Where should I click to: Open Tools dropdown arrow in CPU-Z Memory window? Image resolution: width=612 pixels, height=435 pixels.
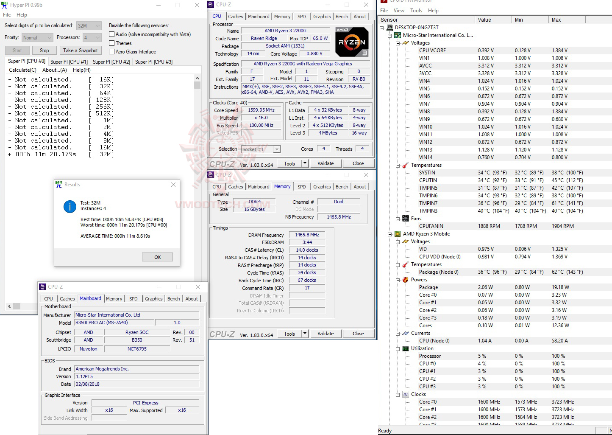click(x=305, y=334)
